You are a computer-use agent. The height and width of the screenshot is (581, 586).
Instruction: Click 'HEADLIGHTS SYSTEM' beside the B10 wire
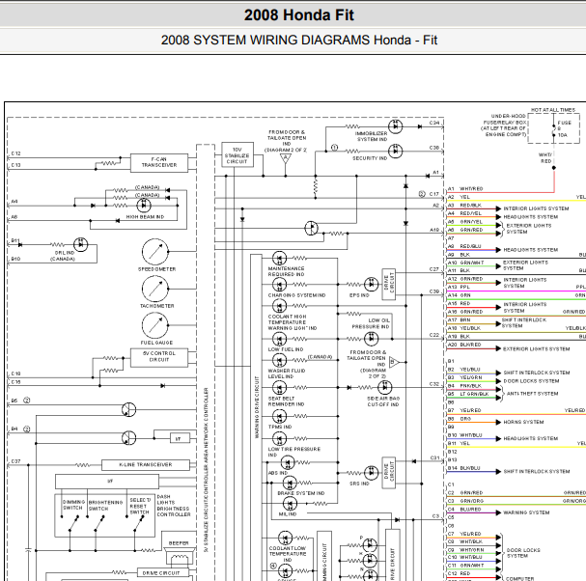pyautogui.click(x=531, y=438)
